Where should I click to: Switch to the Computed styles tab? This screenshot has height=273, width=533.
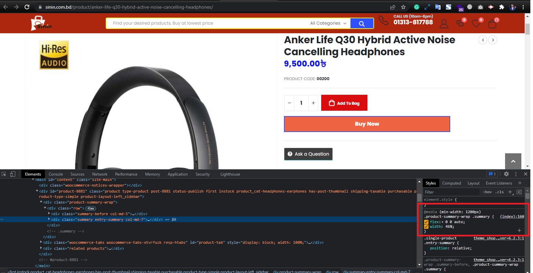click(452, 183)
